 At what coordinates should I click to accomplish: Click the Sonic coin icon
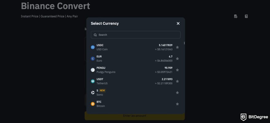click(93, 92)
